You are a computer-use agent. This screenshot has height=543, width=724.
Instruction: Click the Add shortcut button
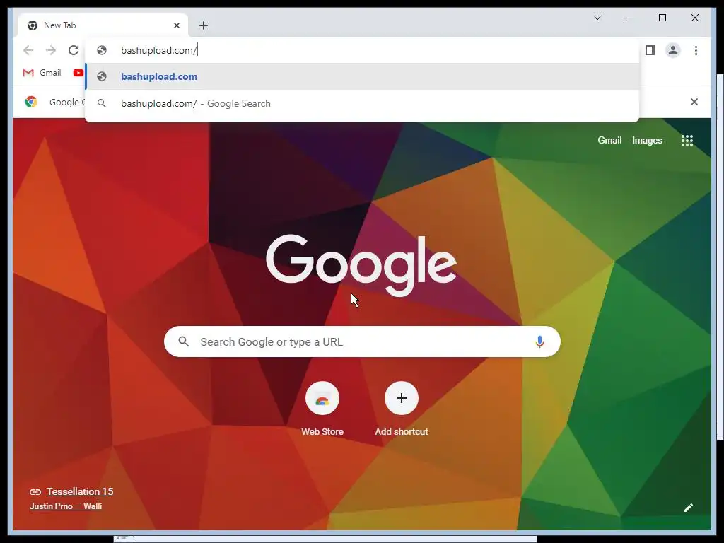(402, 409)
